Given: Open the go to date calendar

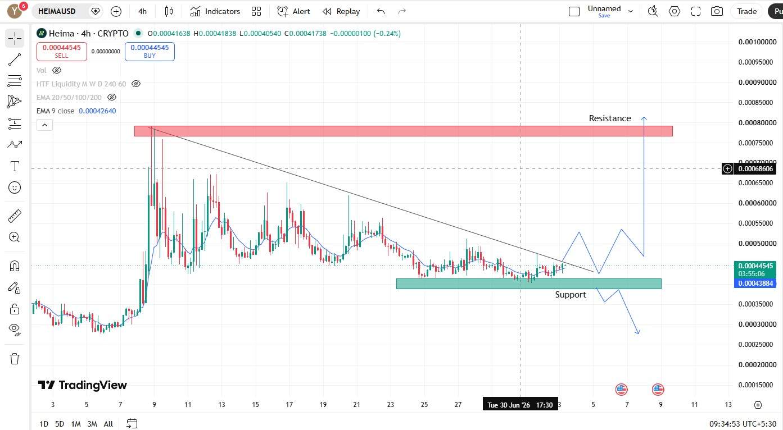Looking at the screenshot, I should click(132, 423).
